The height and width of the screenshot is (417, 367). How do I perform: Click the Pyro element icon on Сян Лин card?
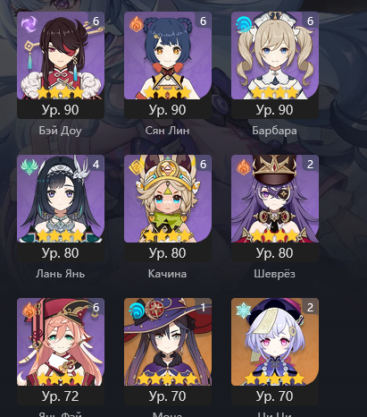(137, 24)
